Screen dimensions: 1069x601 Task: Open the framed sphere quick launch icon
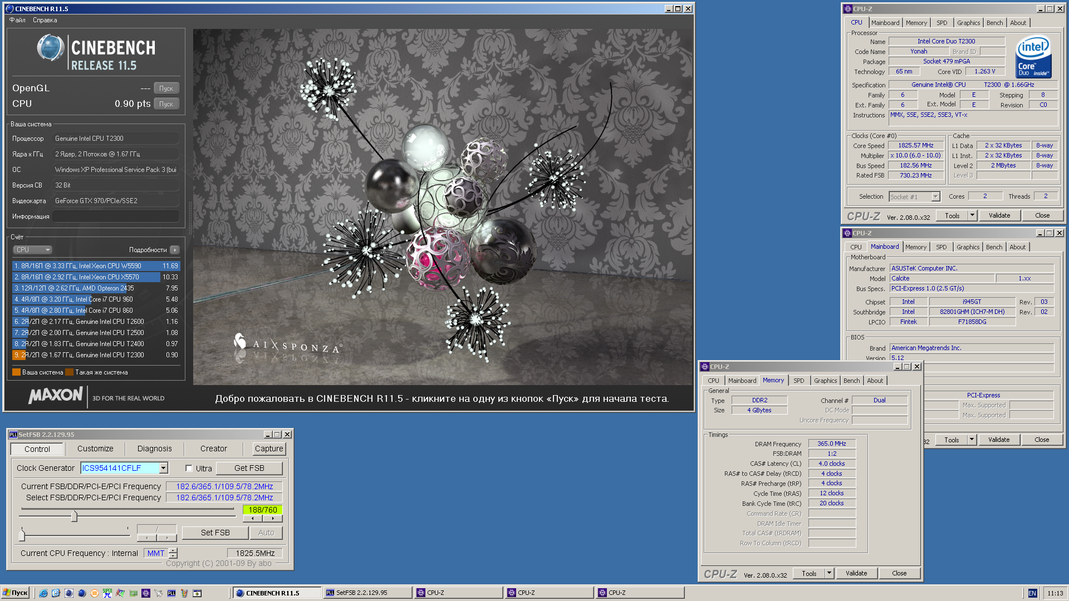[x=69, y=593]
